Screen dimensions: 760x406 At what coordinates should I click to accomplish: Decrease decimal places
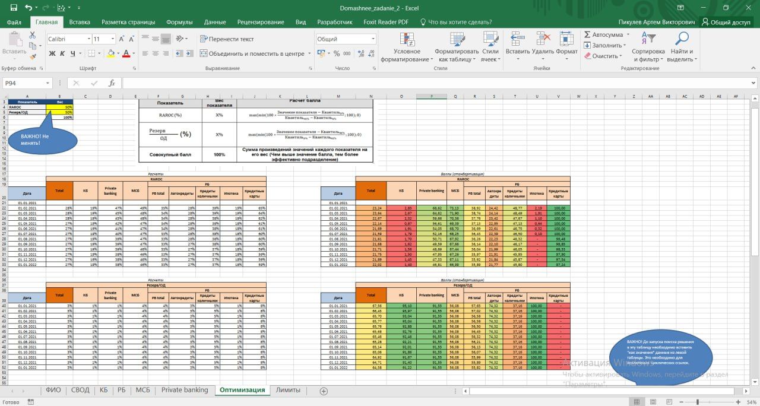[x=372, y=53]
